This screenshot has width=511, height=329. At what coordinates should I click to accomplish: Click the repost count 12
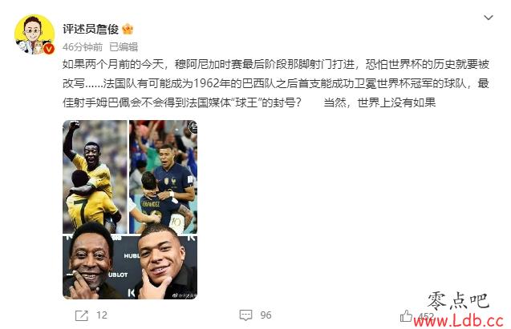coord(102,315)
